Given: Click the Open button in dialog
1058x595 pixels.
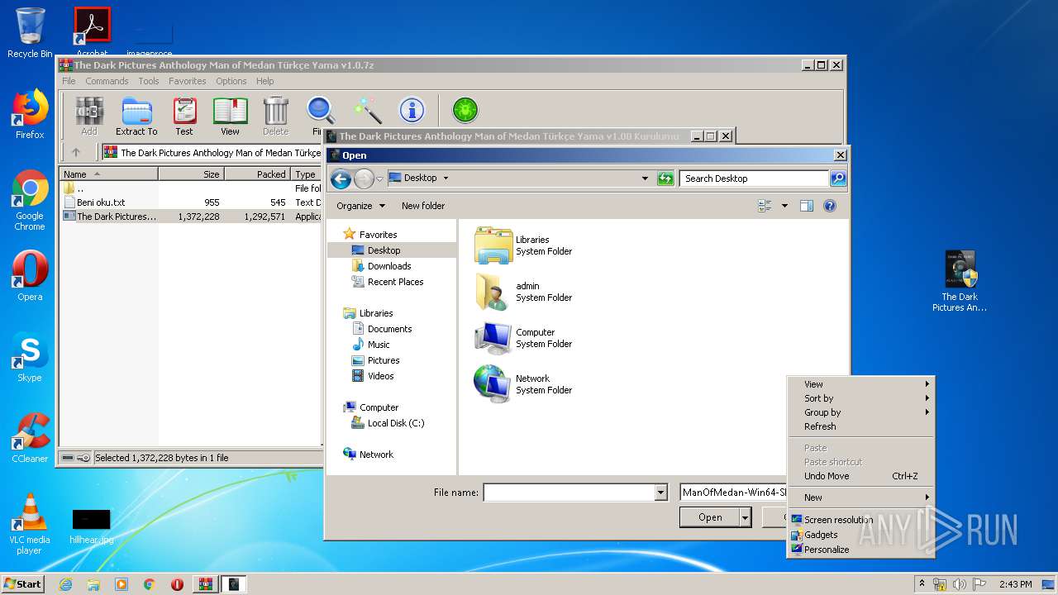Looking at the screenshot, I should pos(710,517).
